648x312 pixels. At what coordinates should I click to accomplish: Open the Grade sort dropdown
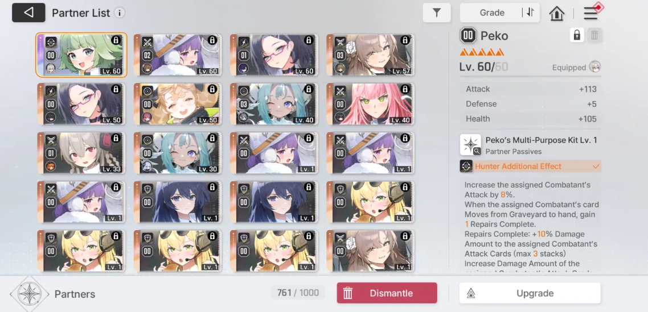coord(491,13)
